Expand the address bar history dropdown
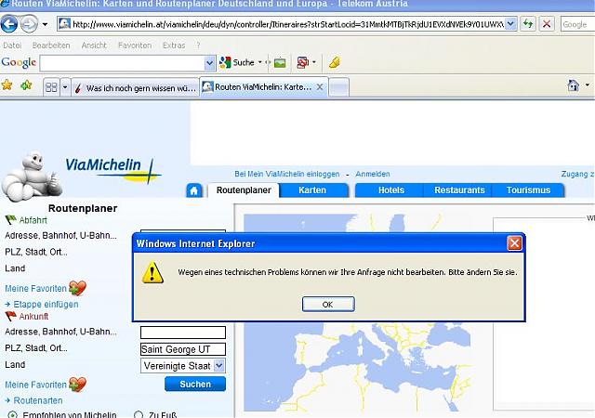The height and width of the screenshot is (418, 595). 511,24
